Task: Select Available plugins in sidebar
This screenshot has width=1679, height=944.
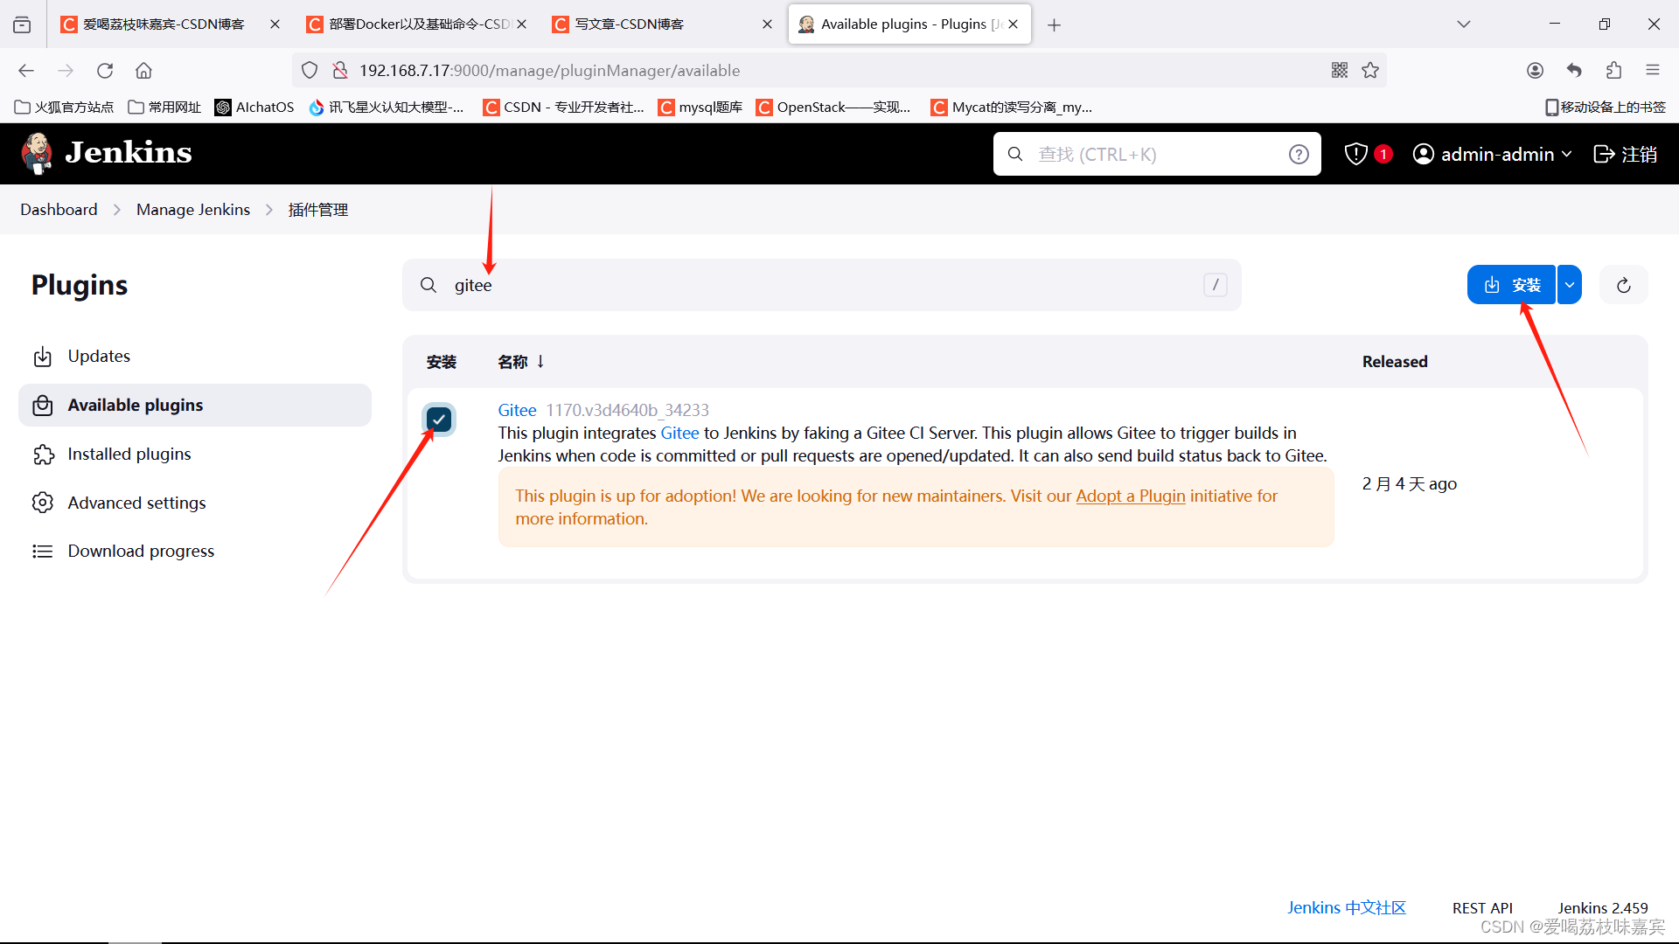Action: point(195,406)
